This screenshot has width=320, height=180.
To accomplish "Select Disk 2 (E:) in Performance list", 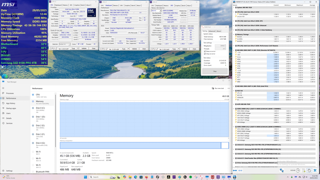I will 43,128.
